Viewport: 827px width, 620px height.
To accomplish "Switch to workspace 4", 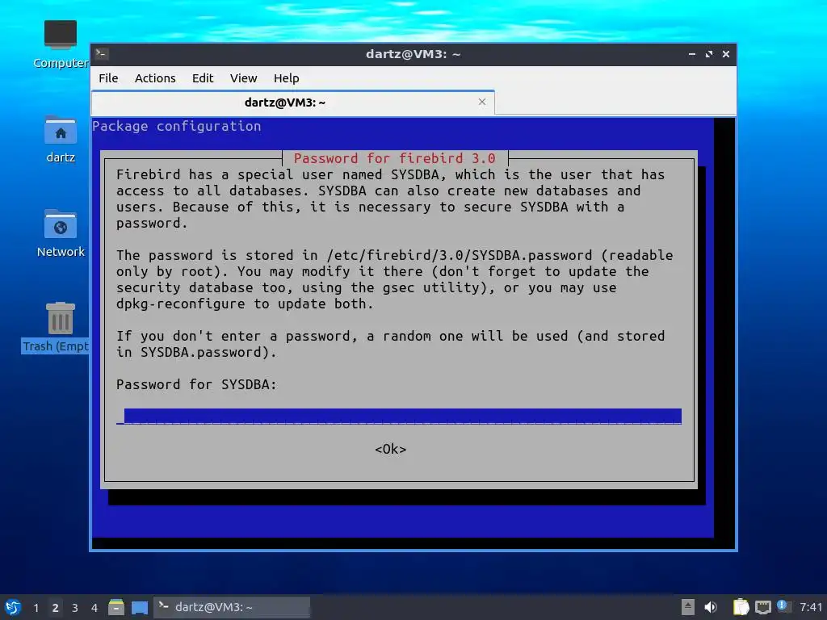I will [x=94, y=608].
